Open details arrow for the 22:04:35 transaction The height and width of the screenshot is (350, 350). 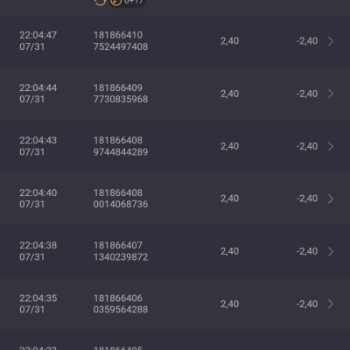coord(331,304)
